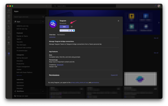Screen dimensions: 168x106
Task: Select Utilities category
Action: [19, 69]
